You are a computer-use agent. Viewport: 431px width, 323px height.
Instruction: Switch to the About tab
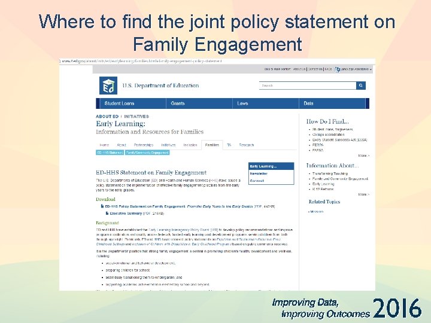tap(121, 145)
